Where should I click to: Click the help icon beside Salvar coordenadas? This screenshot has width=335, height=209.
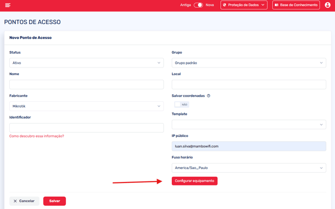(x=209, y=96)
